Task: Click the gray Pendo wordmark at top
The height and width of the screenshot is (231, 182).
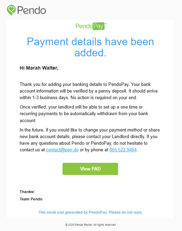Action: (x=32, y=10)
